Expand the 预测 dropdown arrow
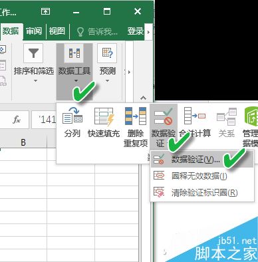Viewport: 258px width, 262px height. (107, 81)
